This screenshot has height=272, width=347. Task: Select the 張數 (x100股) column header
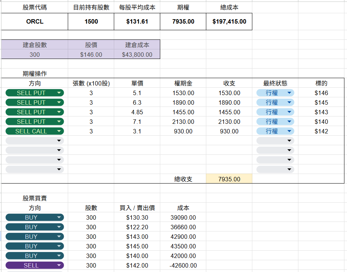point(91,83)
